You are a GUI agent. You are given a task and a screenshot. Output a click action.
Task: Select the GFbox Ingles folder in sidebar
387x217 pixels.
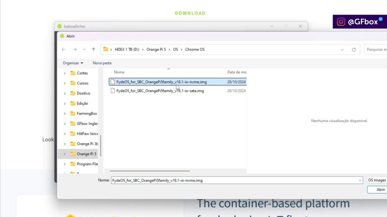[84, 124]
